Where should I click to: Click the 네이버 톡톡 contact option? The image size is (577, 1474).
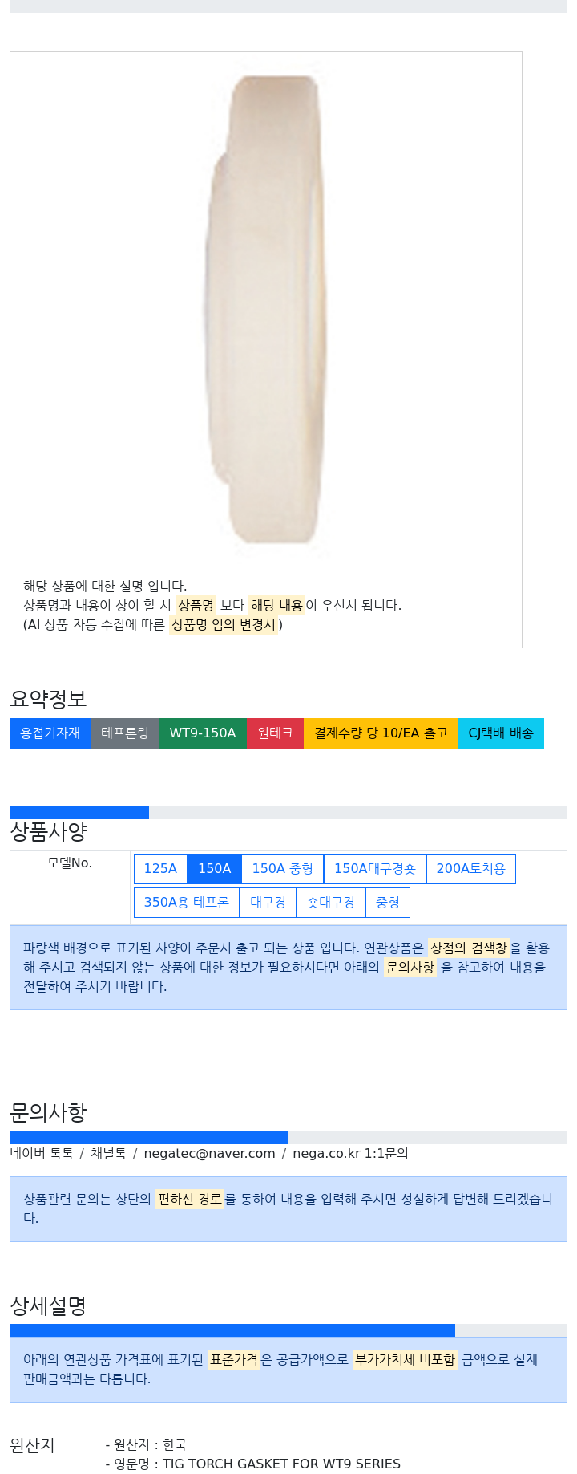42,1153
